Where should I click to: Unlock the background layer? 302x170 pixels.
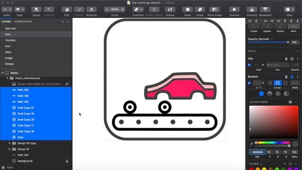(67, 161)
